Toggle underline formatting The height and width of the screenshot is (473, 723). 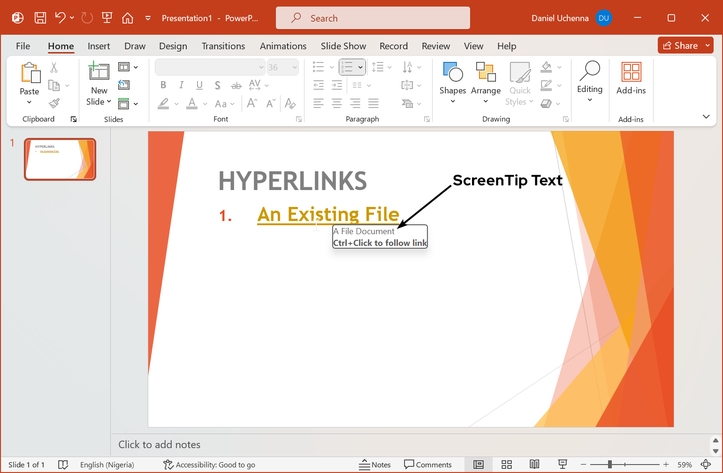point(199,85)
